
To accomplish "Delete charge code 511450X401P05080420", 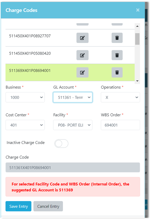I will coord(117,55).
